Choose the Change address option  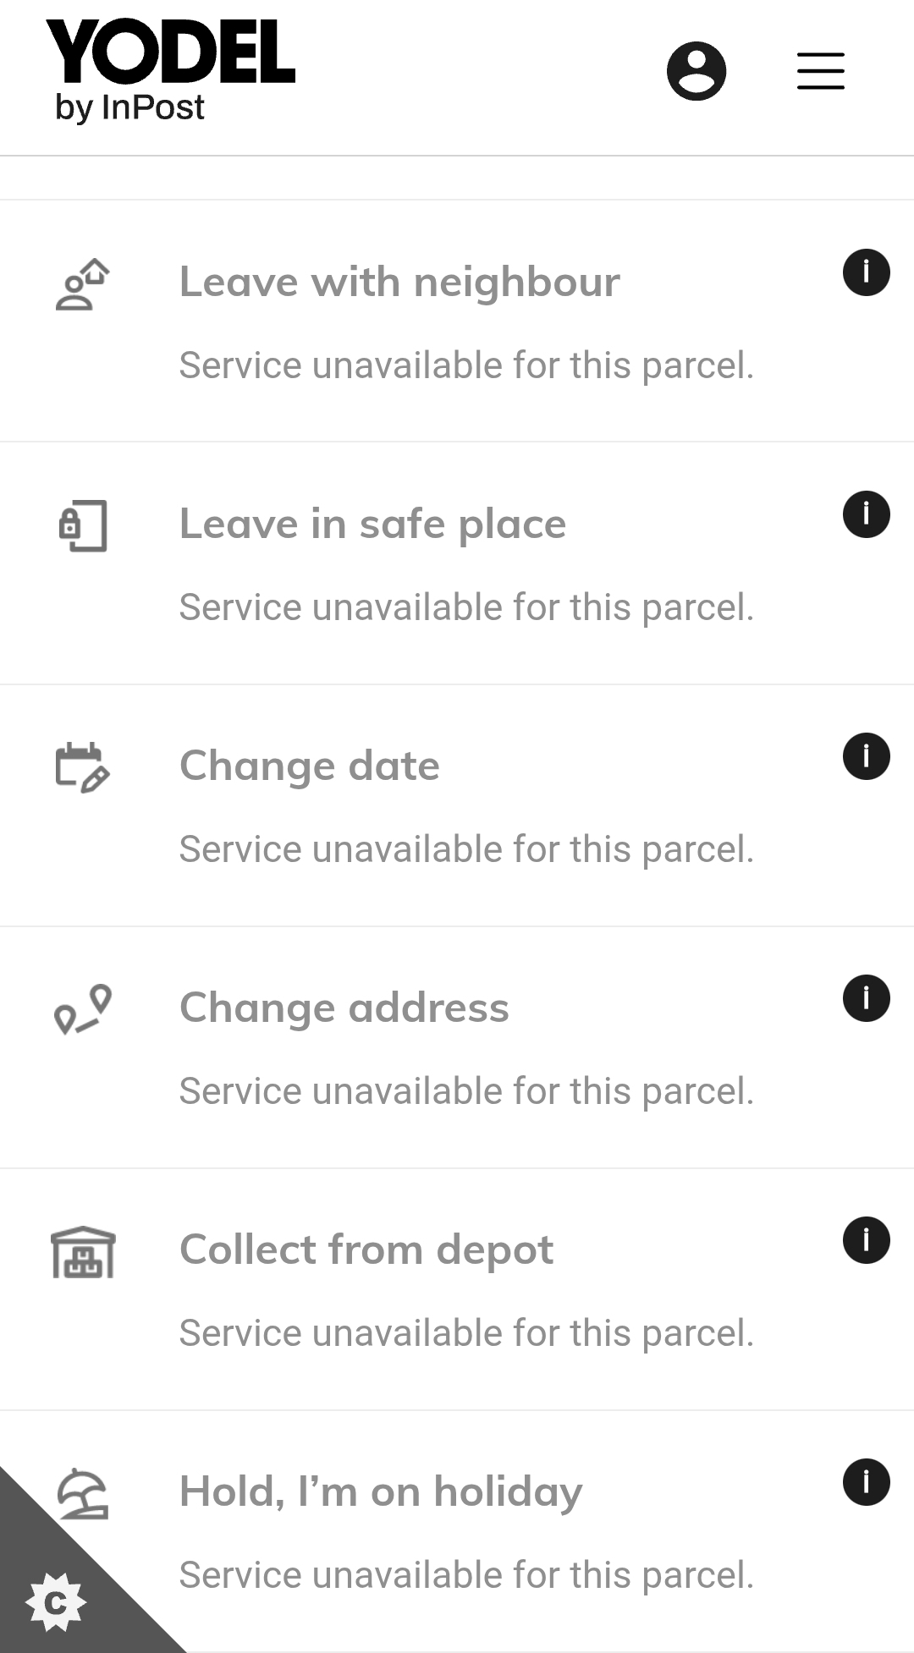coord(344,1008)
